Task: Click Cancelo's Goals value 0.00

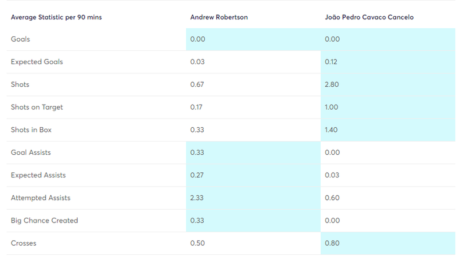Action: coord(332,39)
